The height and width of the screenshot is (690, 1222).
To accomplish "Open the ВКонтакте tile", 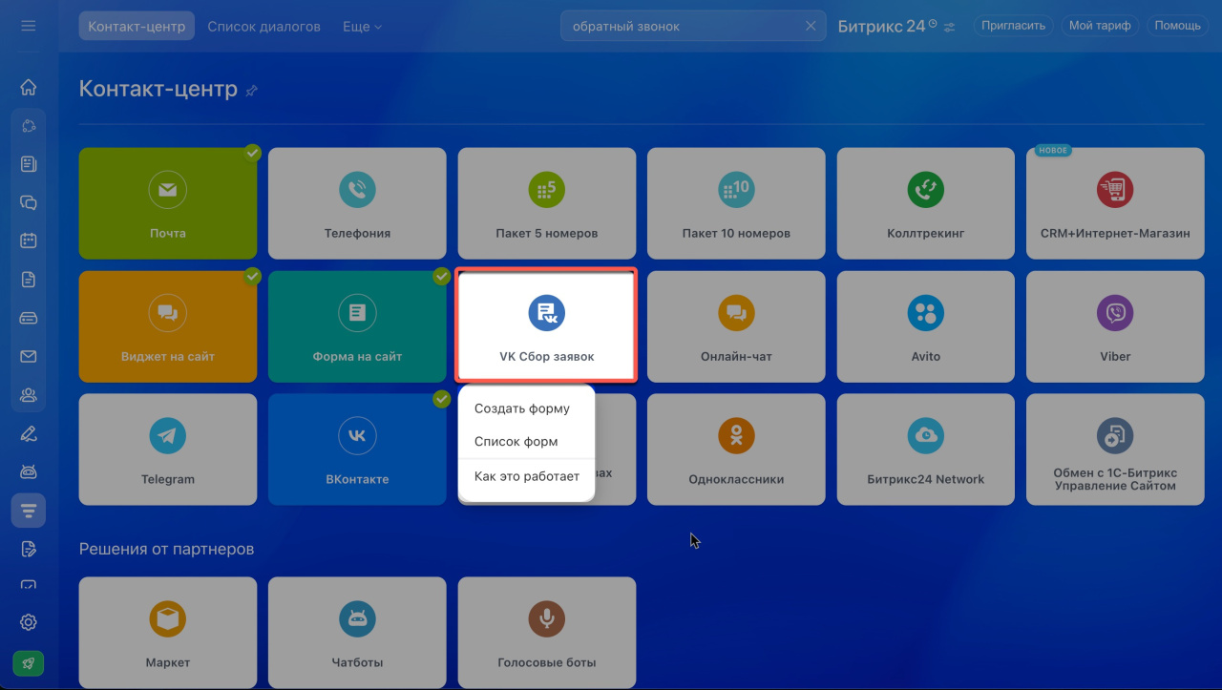I will 357,450.
